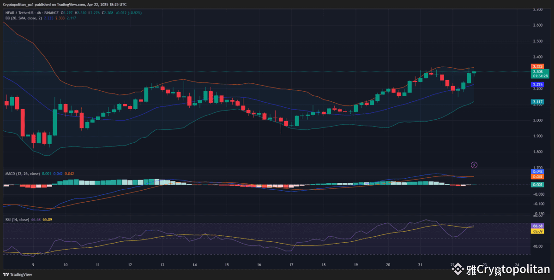Select the 'NEAR / TetherUS · 4h · BINANCE' symbol title
Viewport: 554px width, 280px height.
32,13
